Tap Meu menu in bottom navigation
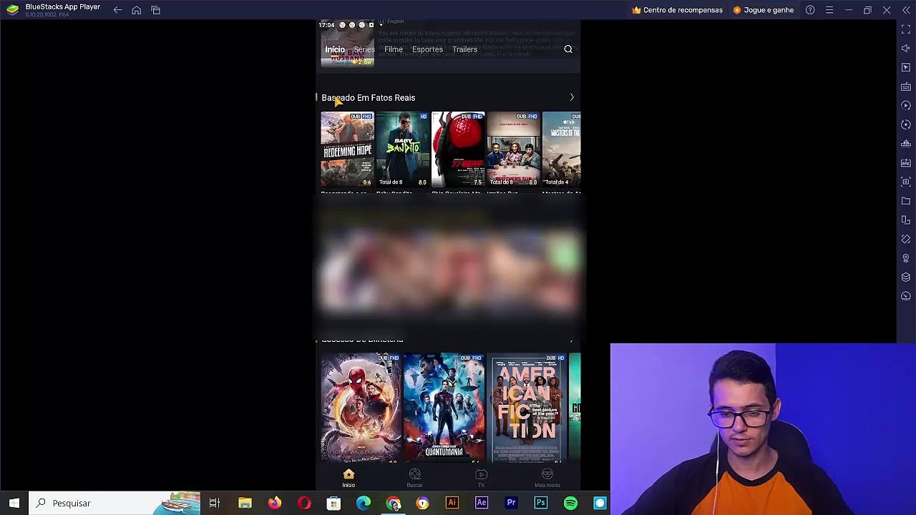 547,478
